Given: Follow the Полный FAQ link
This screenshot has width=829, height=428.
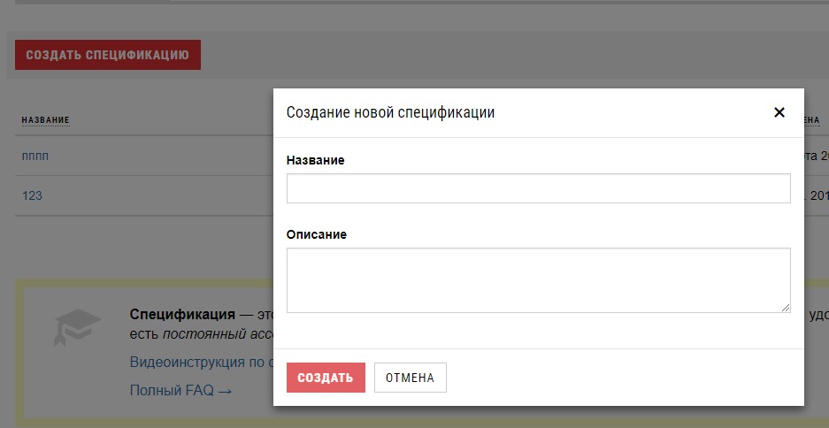Looking at the screenshot, I should [x=180, y=390].
